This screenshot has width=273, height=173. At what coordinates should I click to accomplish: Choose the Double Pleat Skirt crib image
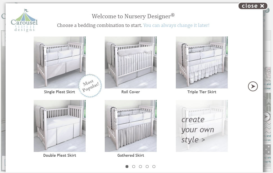click(60, 126)
